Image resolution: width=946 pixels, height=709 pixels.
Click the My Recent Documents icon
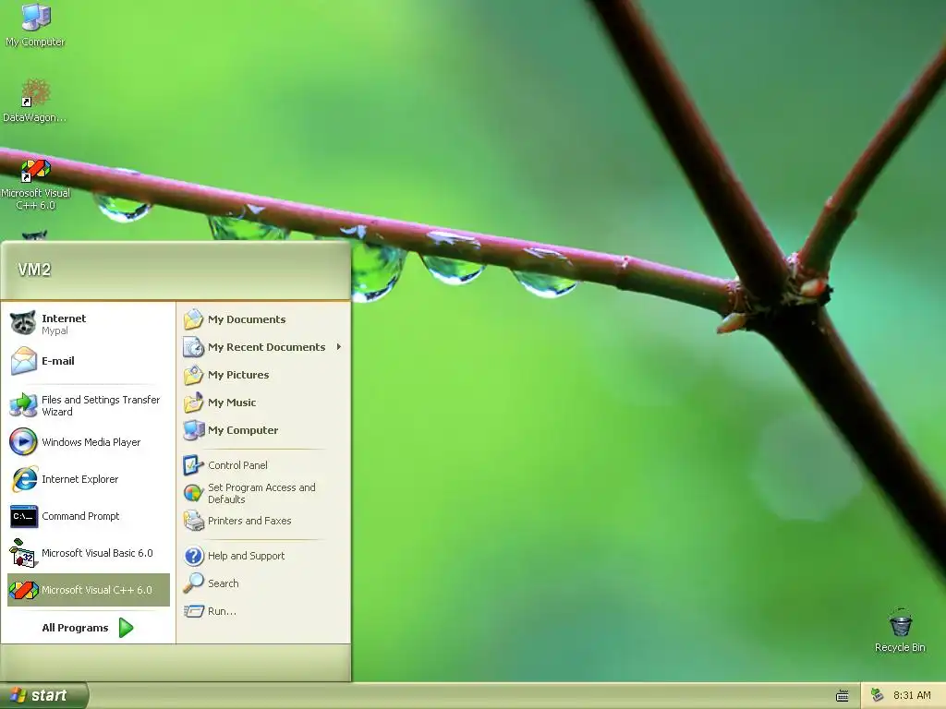[x=194, y=347]
